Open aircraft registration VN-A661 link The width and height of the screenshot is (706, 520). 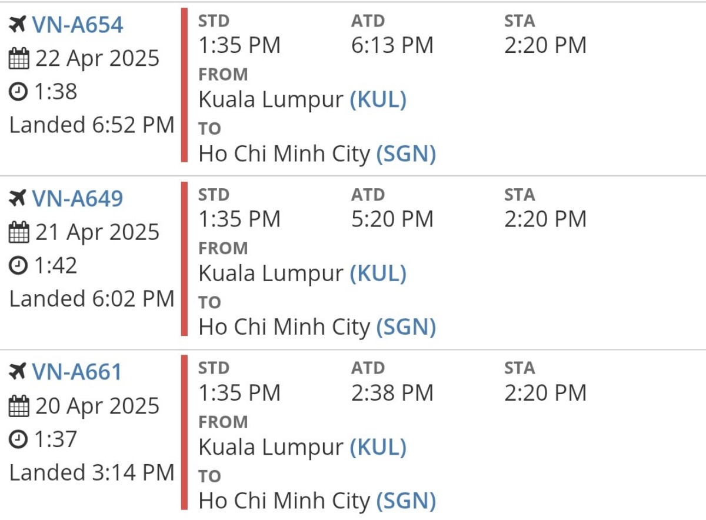click(77, 372)
